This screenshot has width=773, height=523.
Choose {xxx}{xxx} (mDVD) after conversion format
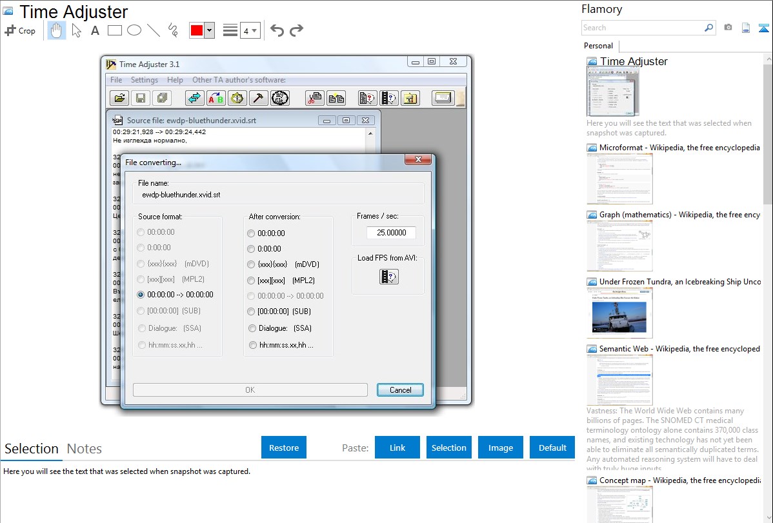coord(283,264)
